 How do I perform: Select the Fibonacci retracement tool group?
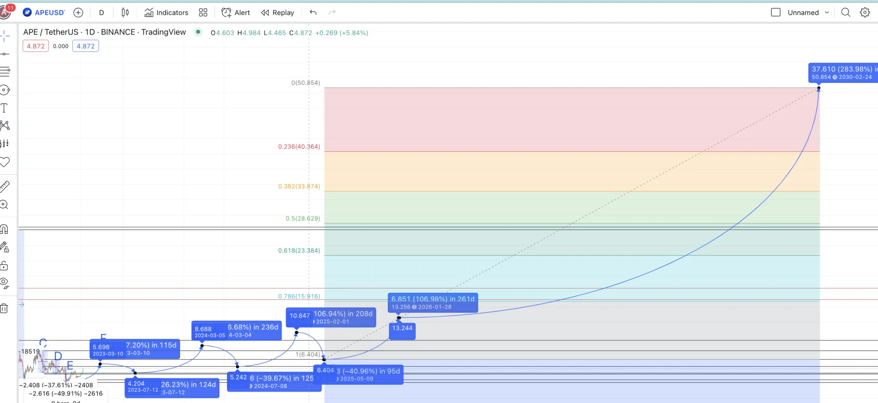5,72
